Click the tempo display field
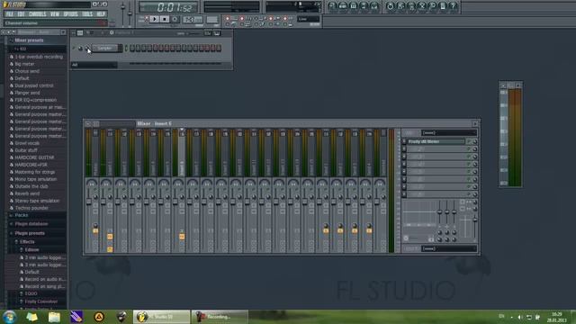This screenshot has width=576, height=324. (x=193, y=19)
